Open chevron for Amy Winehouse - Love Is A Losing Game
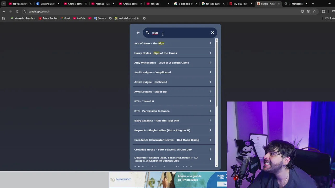This screenshot has width=335, height=188. click(x=210, y=63)
